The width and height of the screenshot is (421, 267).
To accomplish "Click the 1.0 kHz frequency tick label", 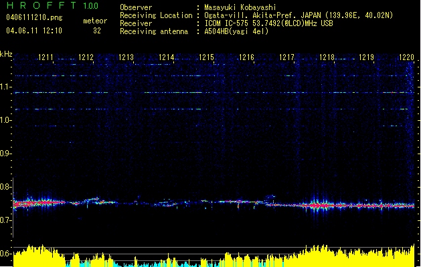I will click(x=5, y=120).
